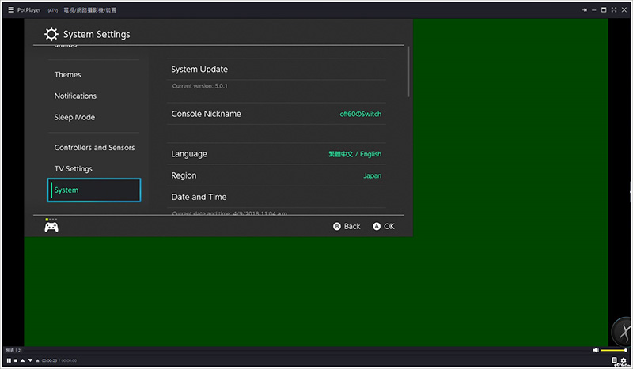Click the eject/open file icon
This screenshot has height=369, width=633.
pos(36,360)
